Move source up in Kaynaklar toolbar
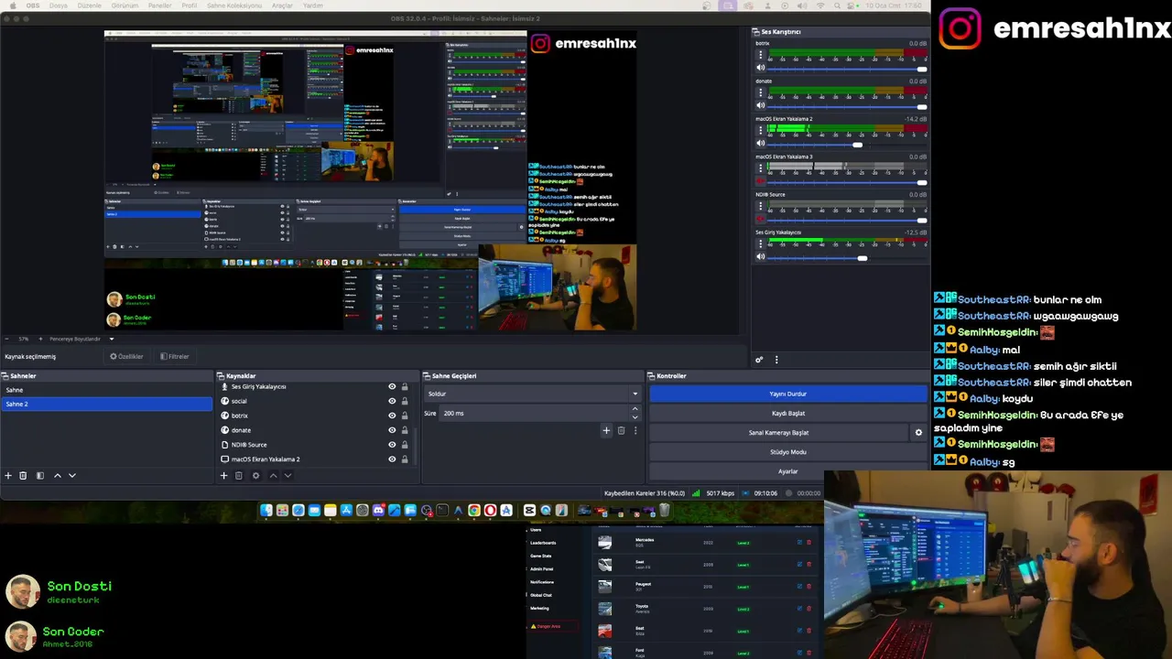Image resolution: width=1172 pixels, height=659 pixels. [x=273, y=476]
